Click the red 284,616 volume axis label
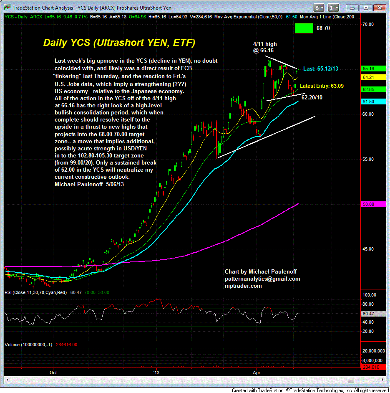Image resolution: width=390 pixels, height=393 pixels. [373, 367]
